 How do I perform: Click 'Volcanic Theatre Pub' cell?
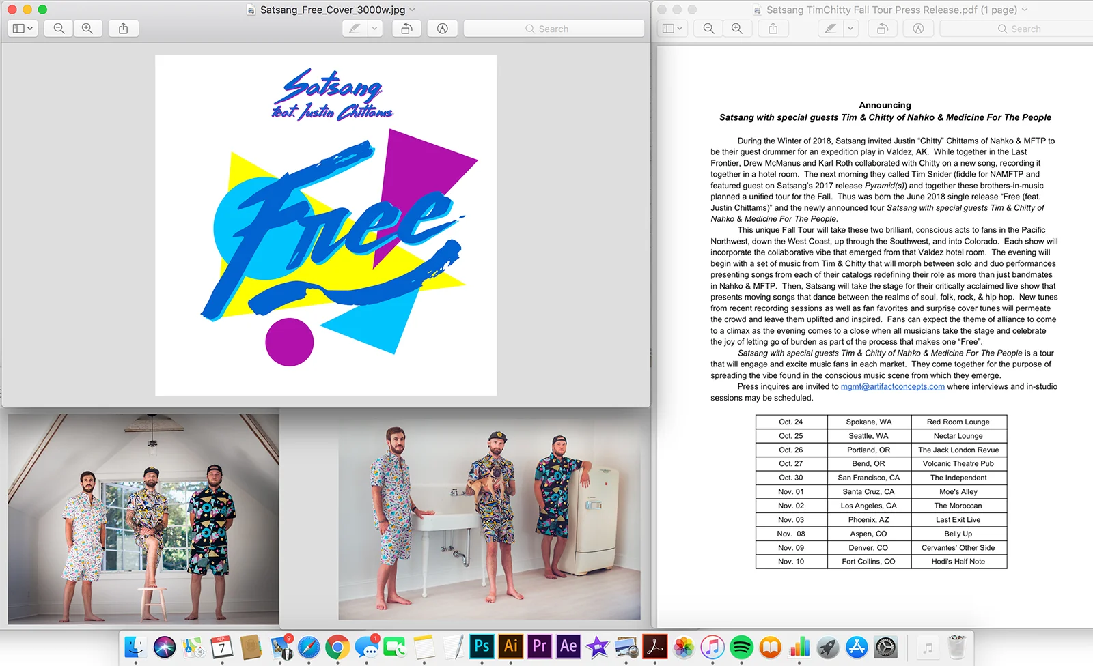958,463
